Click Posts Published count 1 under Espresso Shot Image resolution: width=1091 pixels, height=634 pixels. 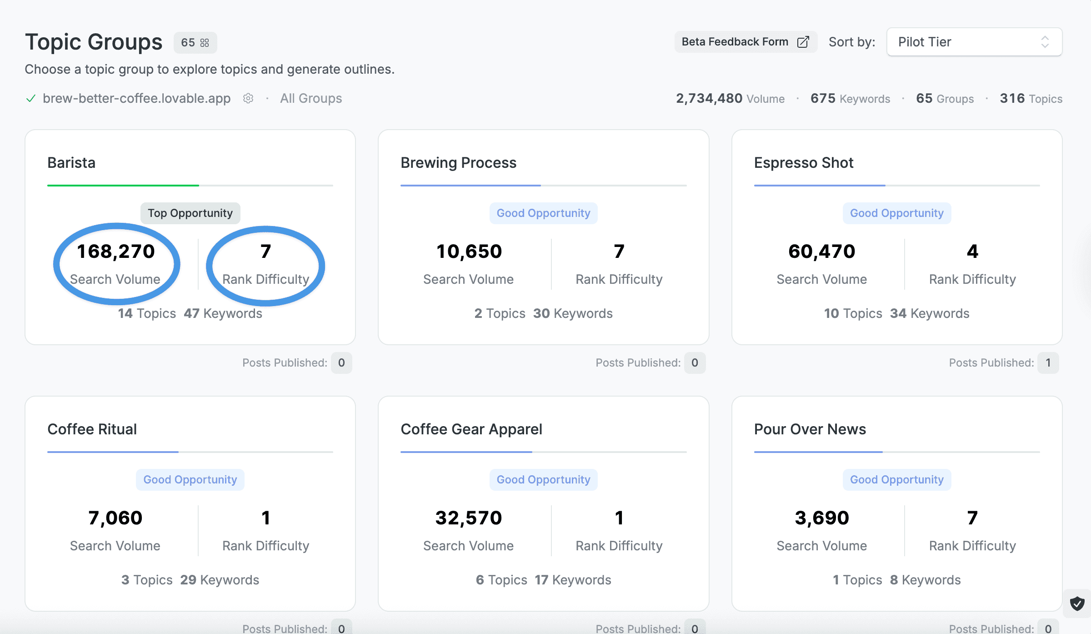[1048, 363]
